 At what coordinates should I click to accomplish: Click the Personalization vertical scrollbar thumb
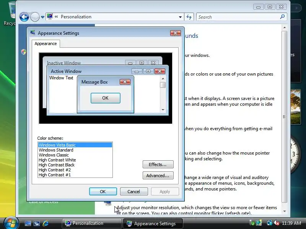[x=284, y=117]
